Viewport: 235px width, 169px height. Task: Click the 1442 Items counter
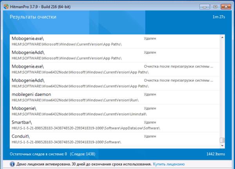tap(215, 154)
